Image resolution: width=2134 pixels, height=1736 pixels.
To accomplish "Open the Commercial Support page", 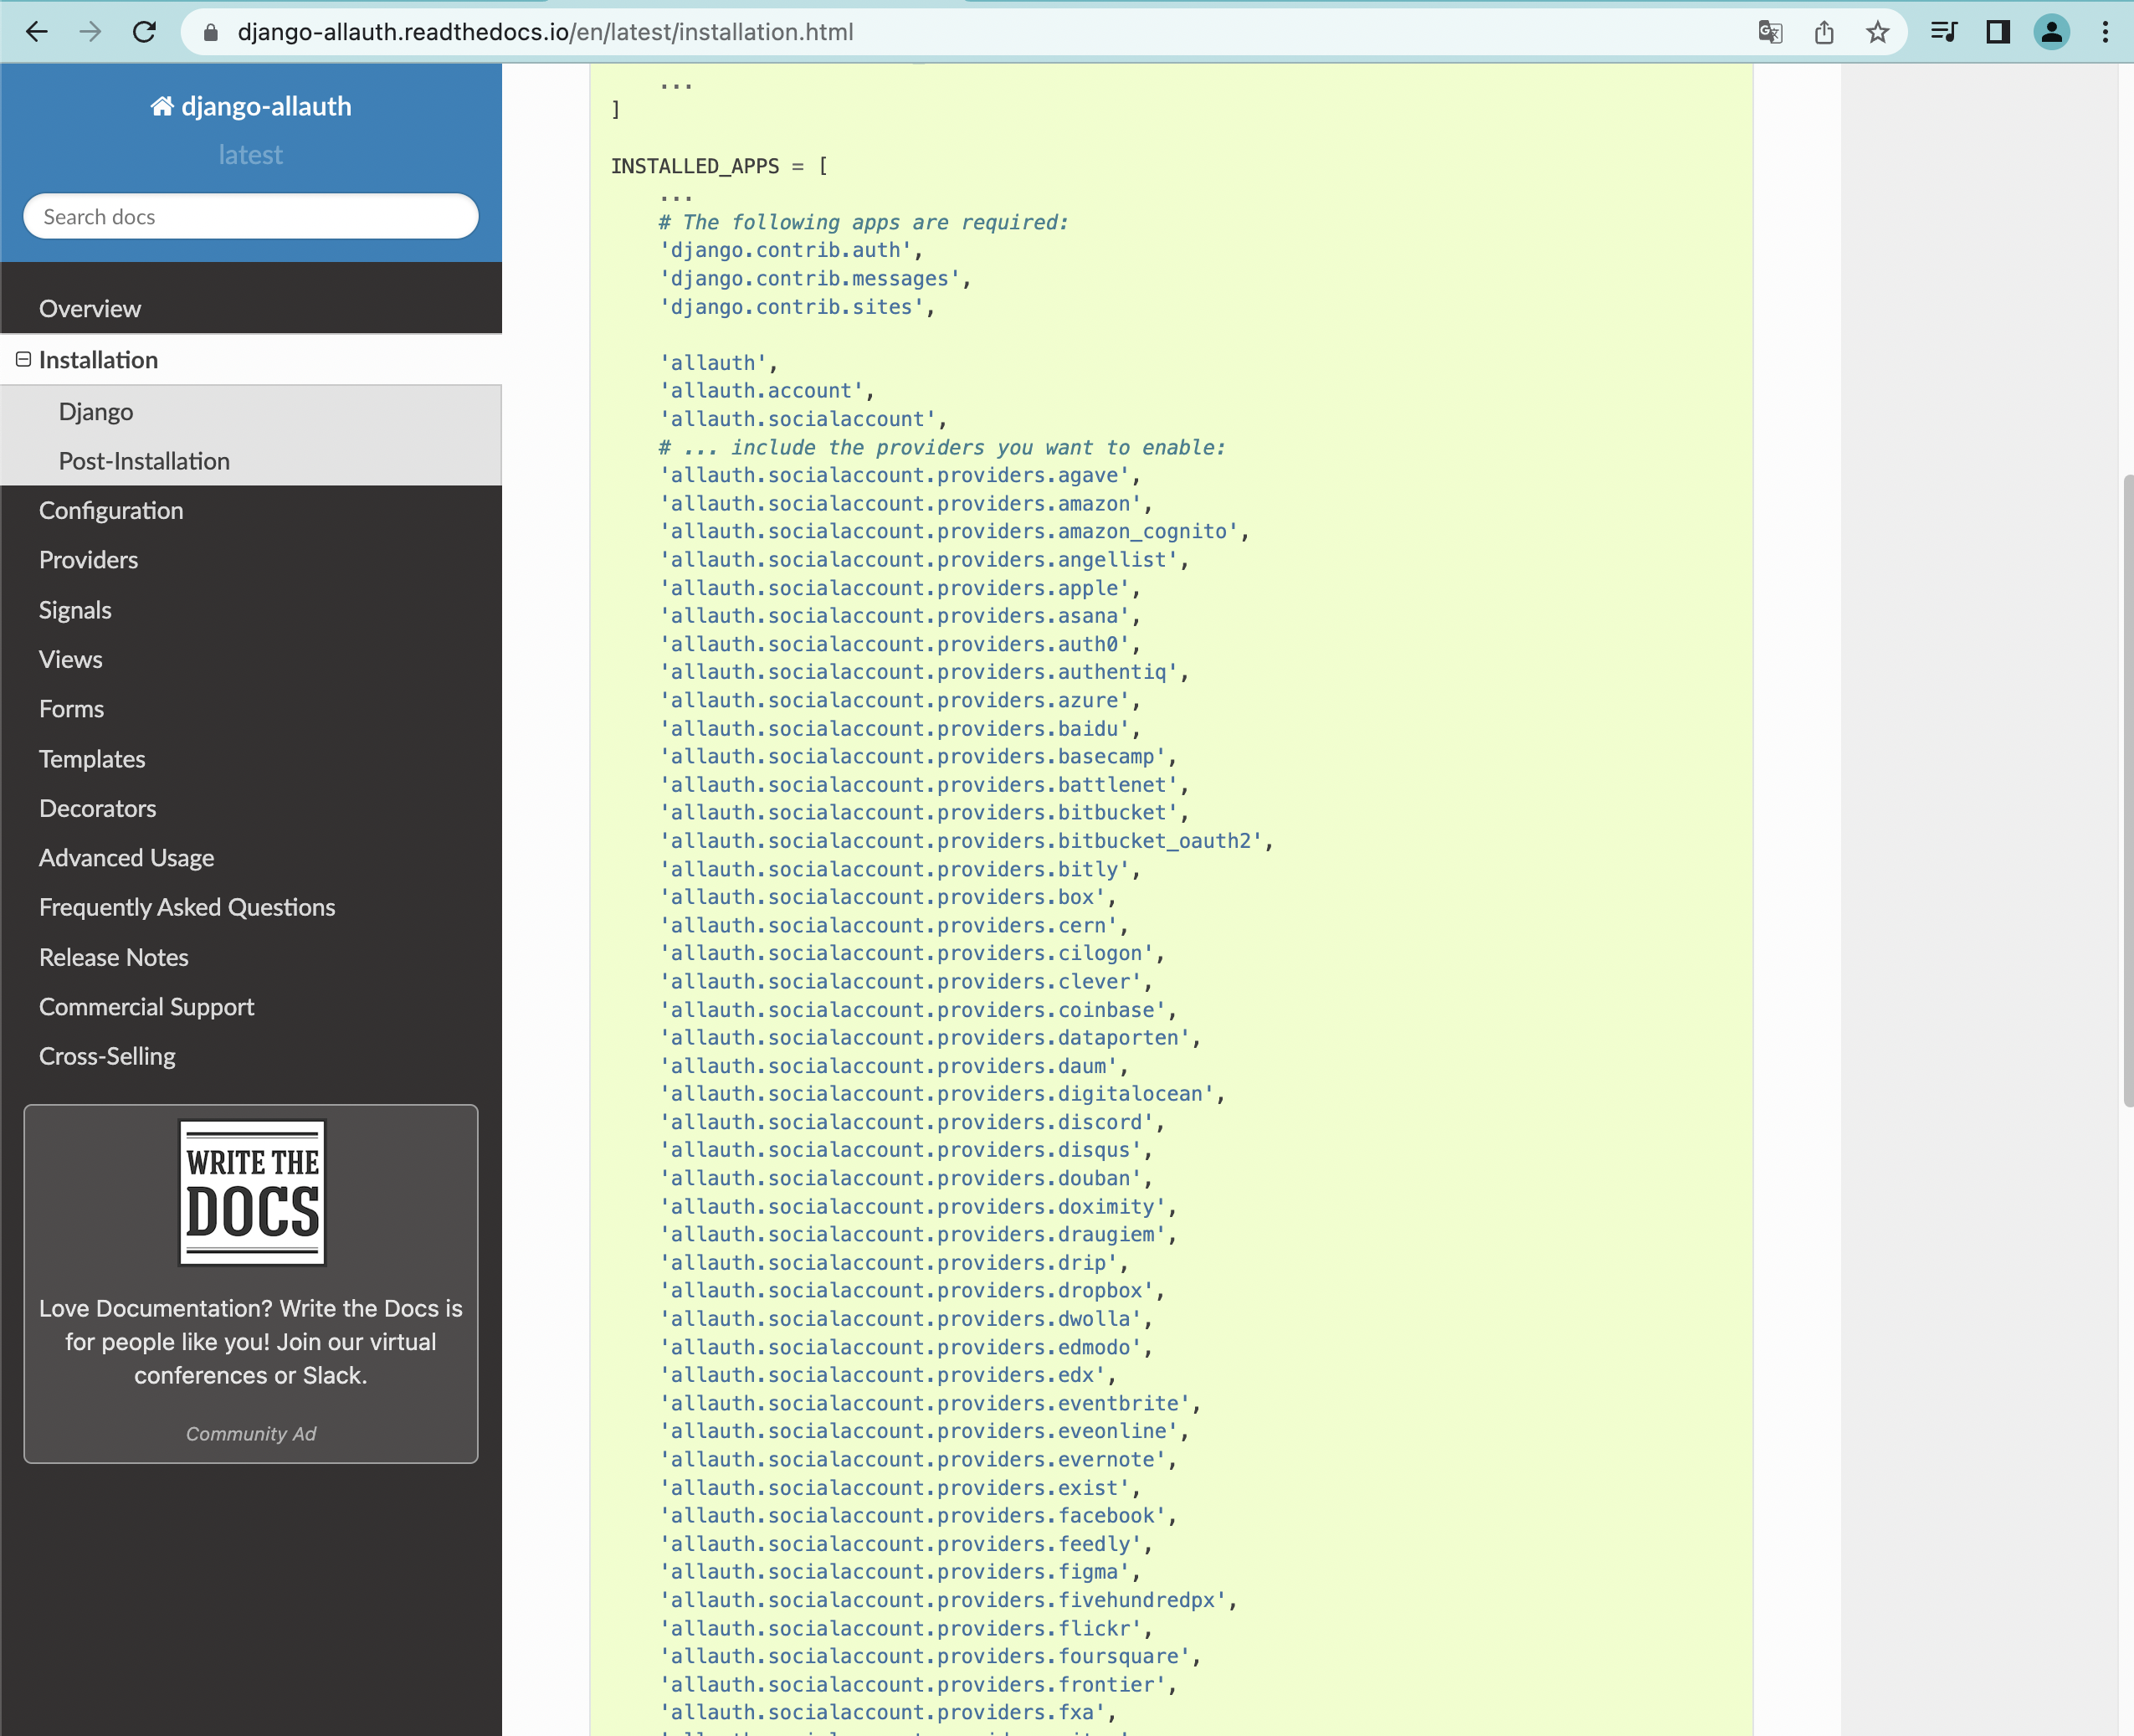I will click(251, 1006).
